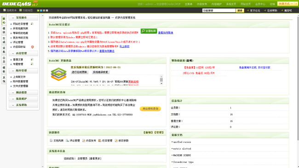This screenshot has width=299, height=168.
Task: Click the 进行在线更新 button
Action: [x=79, y=72]
